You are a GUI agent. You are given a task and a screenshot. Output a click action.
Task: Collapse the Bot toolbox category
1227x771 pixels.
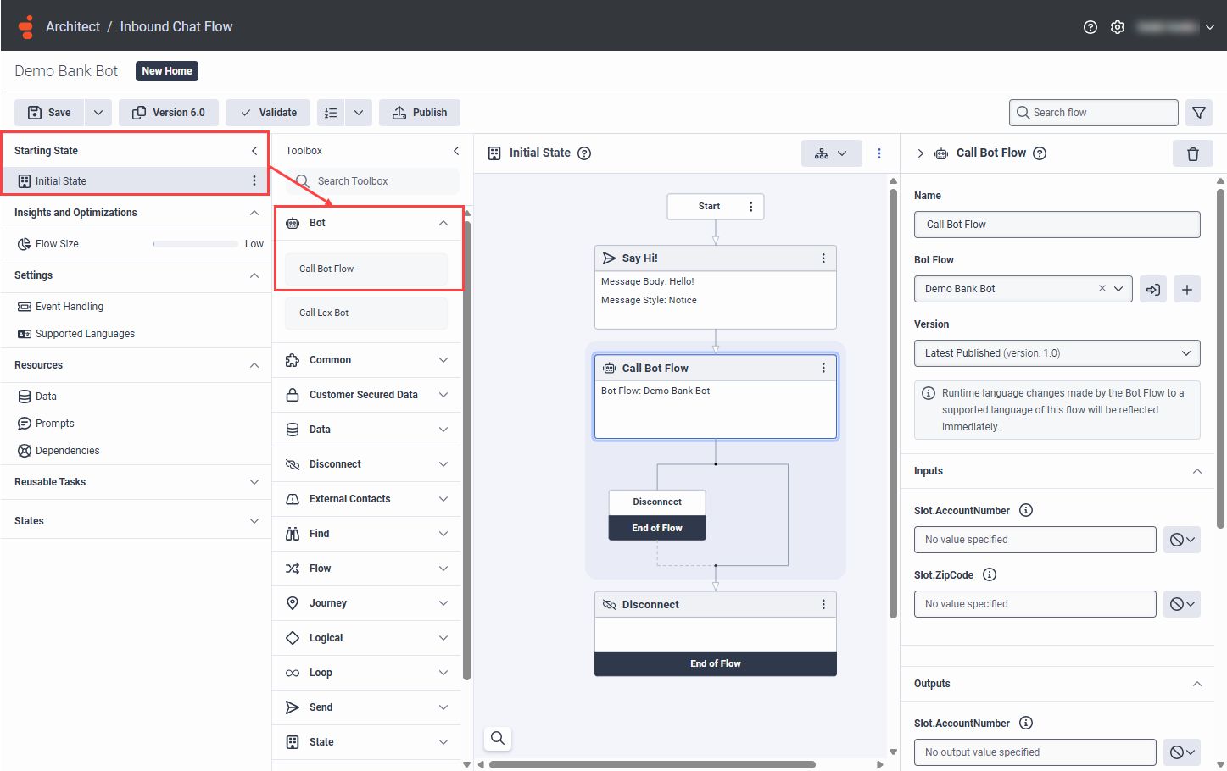(443, 223)
